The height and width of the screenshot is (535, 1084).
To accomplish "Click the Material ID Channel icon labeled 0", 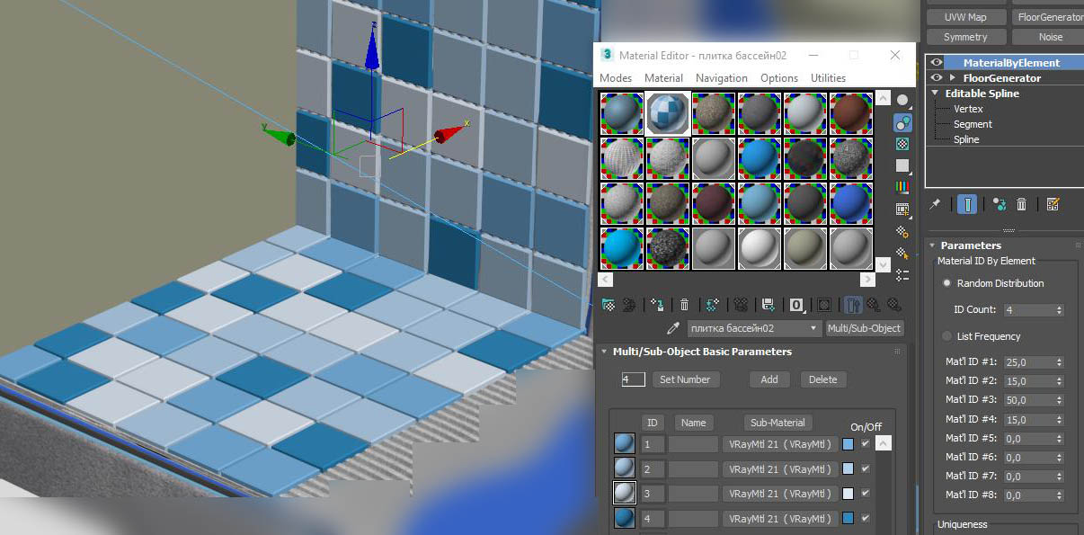I will (x=796, y=305).
